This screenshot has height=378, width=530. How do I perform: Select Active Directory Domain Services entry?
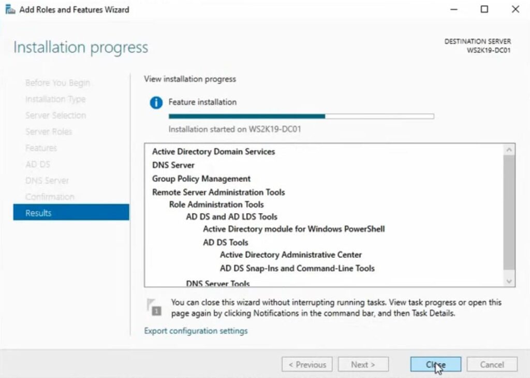click(x=213, y=152)
